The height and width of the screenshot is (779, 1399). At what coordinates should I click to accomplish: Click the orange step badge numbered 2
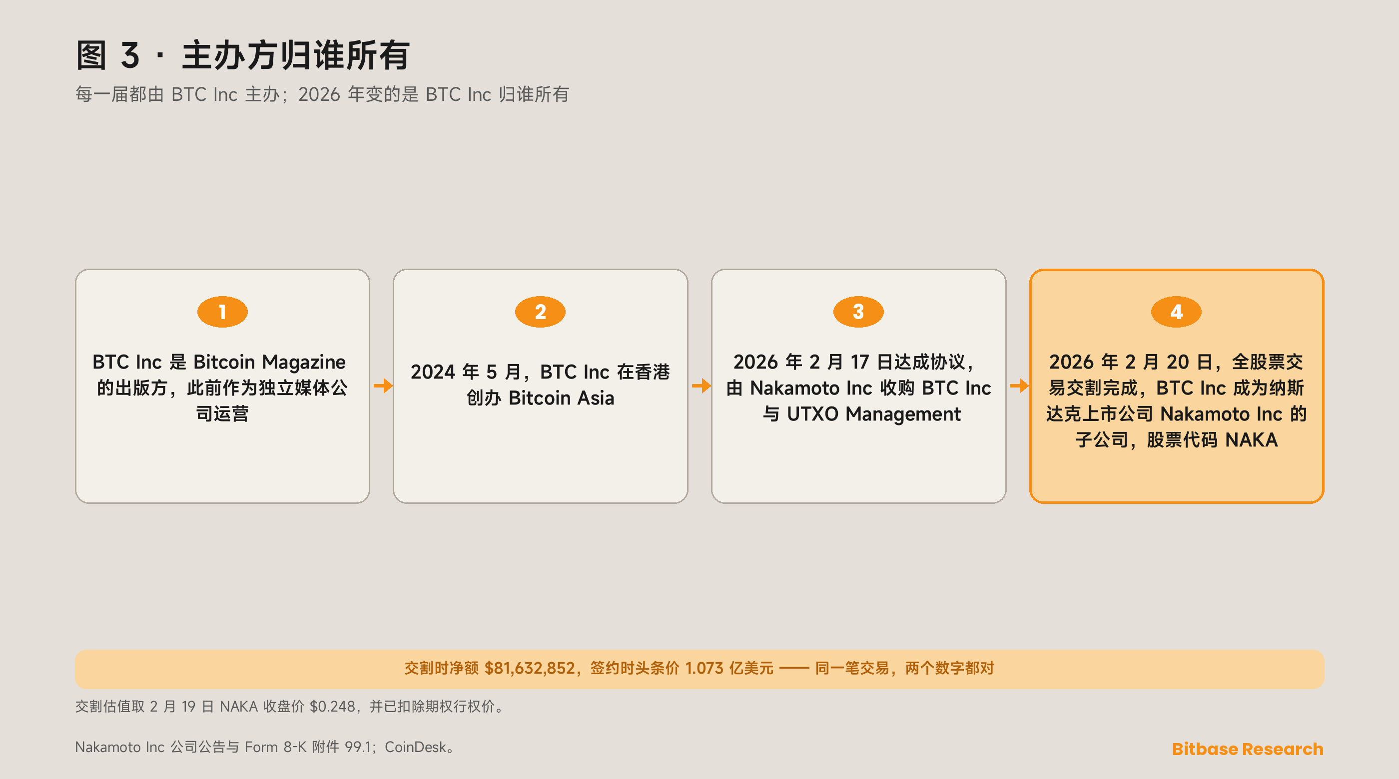pos(540,312)
